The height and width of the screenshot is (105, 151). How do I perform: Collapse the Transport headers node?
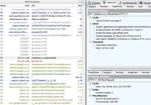[90, 42]
